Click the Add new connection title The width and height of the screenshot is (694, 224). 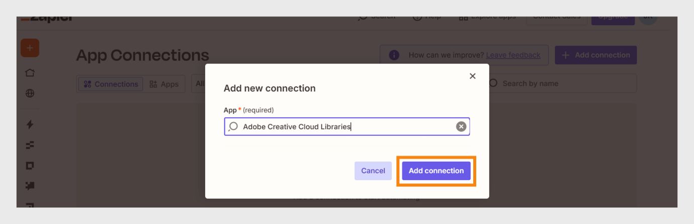click(270, 88)
